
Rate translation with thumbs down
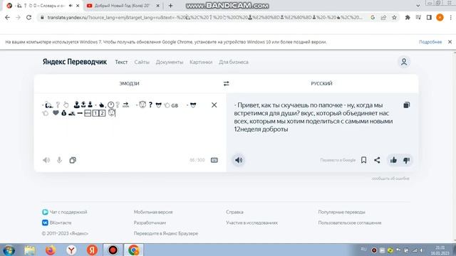pyautogui.click(x=406, y=160)
